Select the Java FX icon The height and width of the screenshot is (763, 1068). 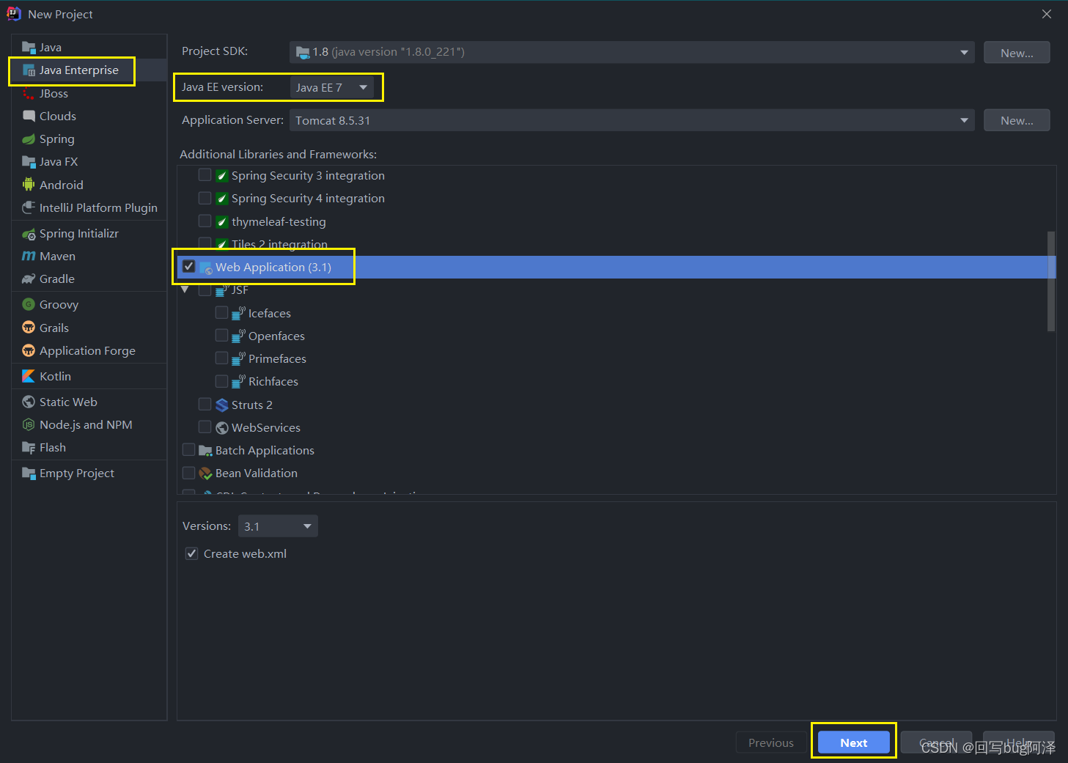coord(29,162)
